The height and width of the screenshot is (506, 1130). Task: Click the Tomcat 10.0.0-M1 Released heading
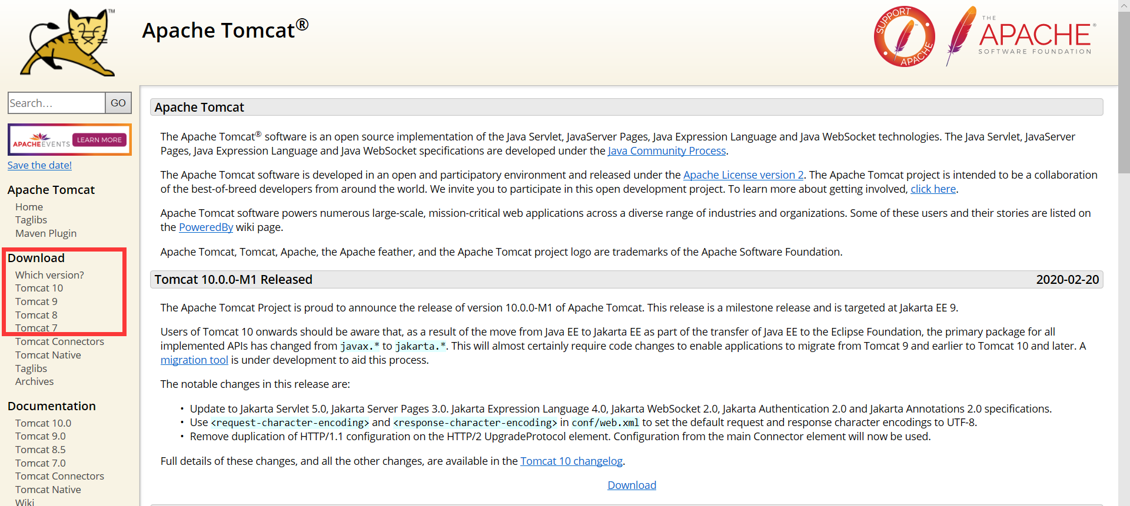[x=233, y=280]
